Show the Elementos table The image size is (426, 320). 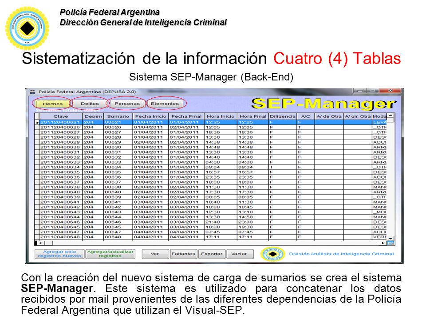click(165, 104)
